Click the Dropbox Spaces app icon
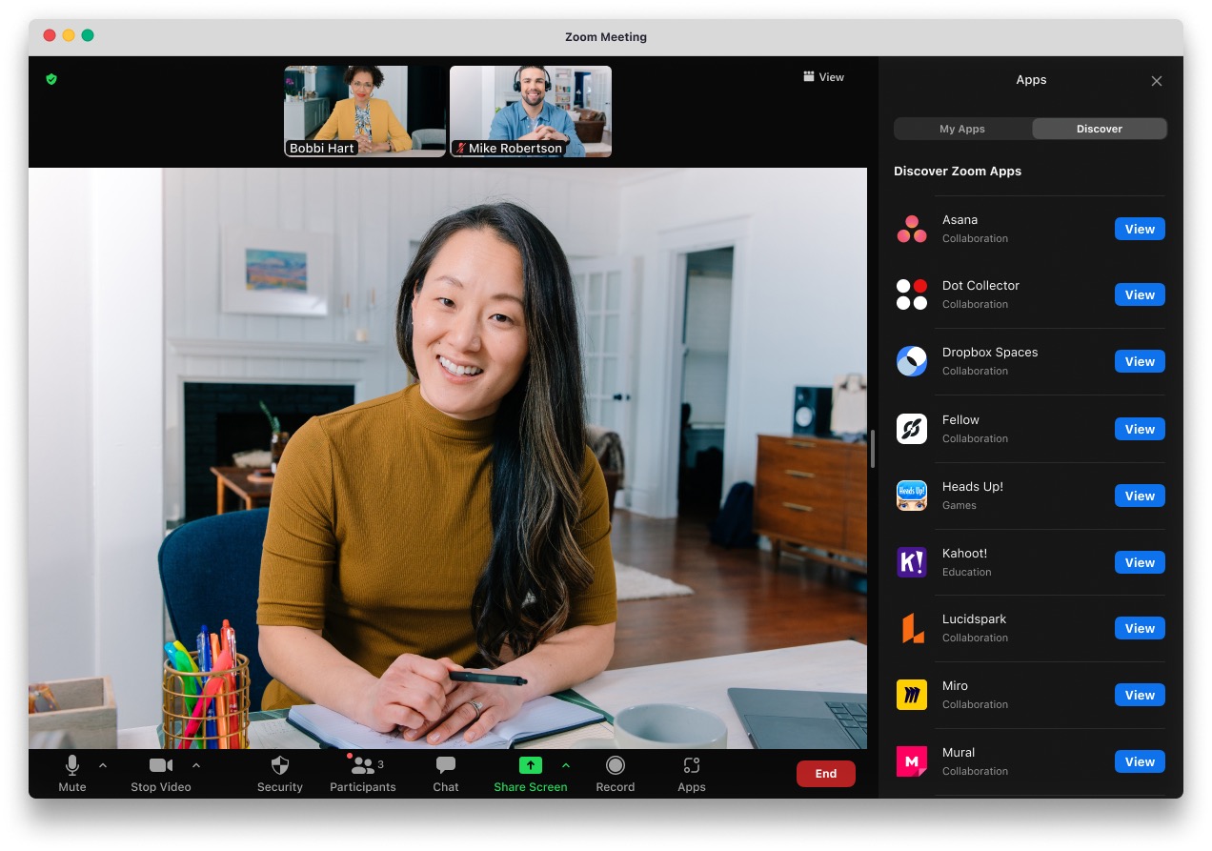 [x=912, y=361]
